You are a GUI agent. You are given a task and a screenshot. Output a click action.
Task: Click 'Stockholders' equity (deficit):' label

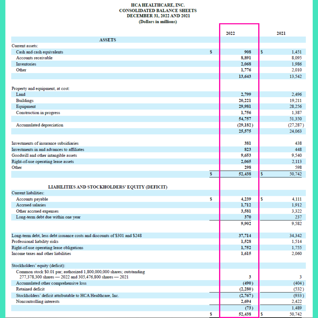[38, 266]
